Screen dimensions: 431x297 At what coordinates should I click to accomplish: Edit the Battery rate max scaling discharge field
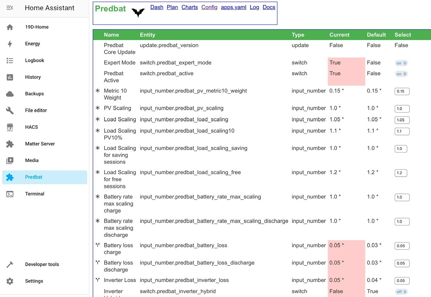point(402,222)
